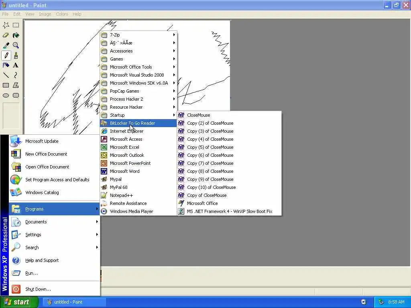Image resolution: width=411 pixels, height=308 pixels.
Task: Select the Polygon shape tool
Action: pyautogui.click(x=16, y=85)
